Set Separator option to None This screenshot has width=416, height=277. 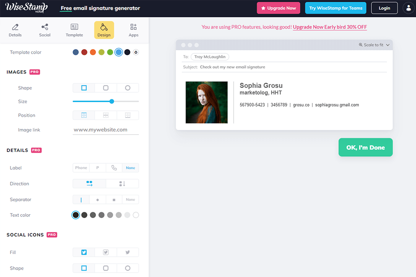point(130,200)
